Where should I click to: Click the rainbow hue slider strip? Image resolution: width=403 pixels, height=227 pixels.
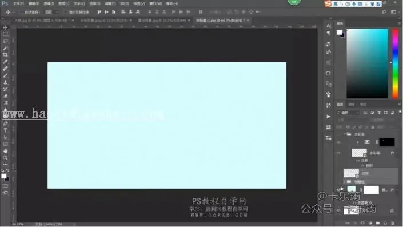tap(395, 64)
